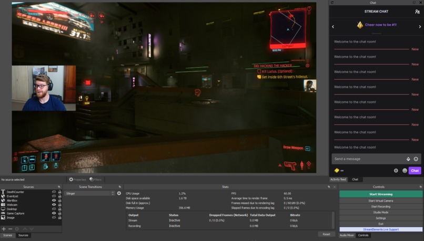Hide the Game Capture source
This screenshot has width=424, height=241.
coord(54,213)
